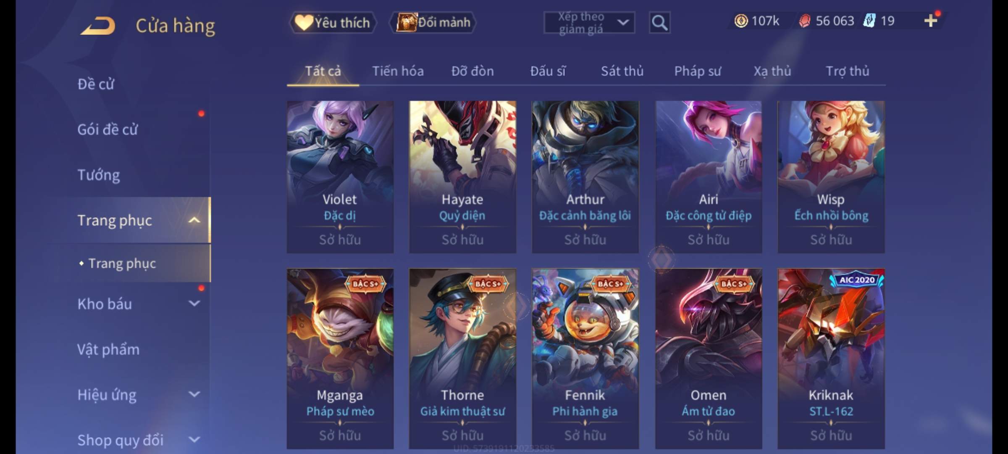The image size is (1008, 454).
Task: Tap the gold coin balance icon
Action: (x=741, y=21)
